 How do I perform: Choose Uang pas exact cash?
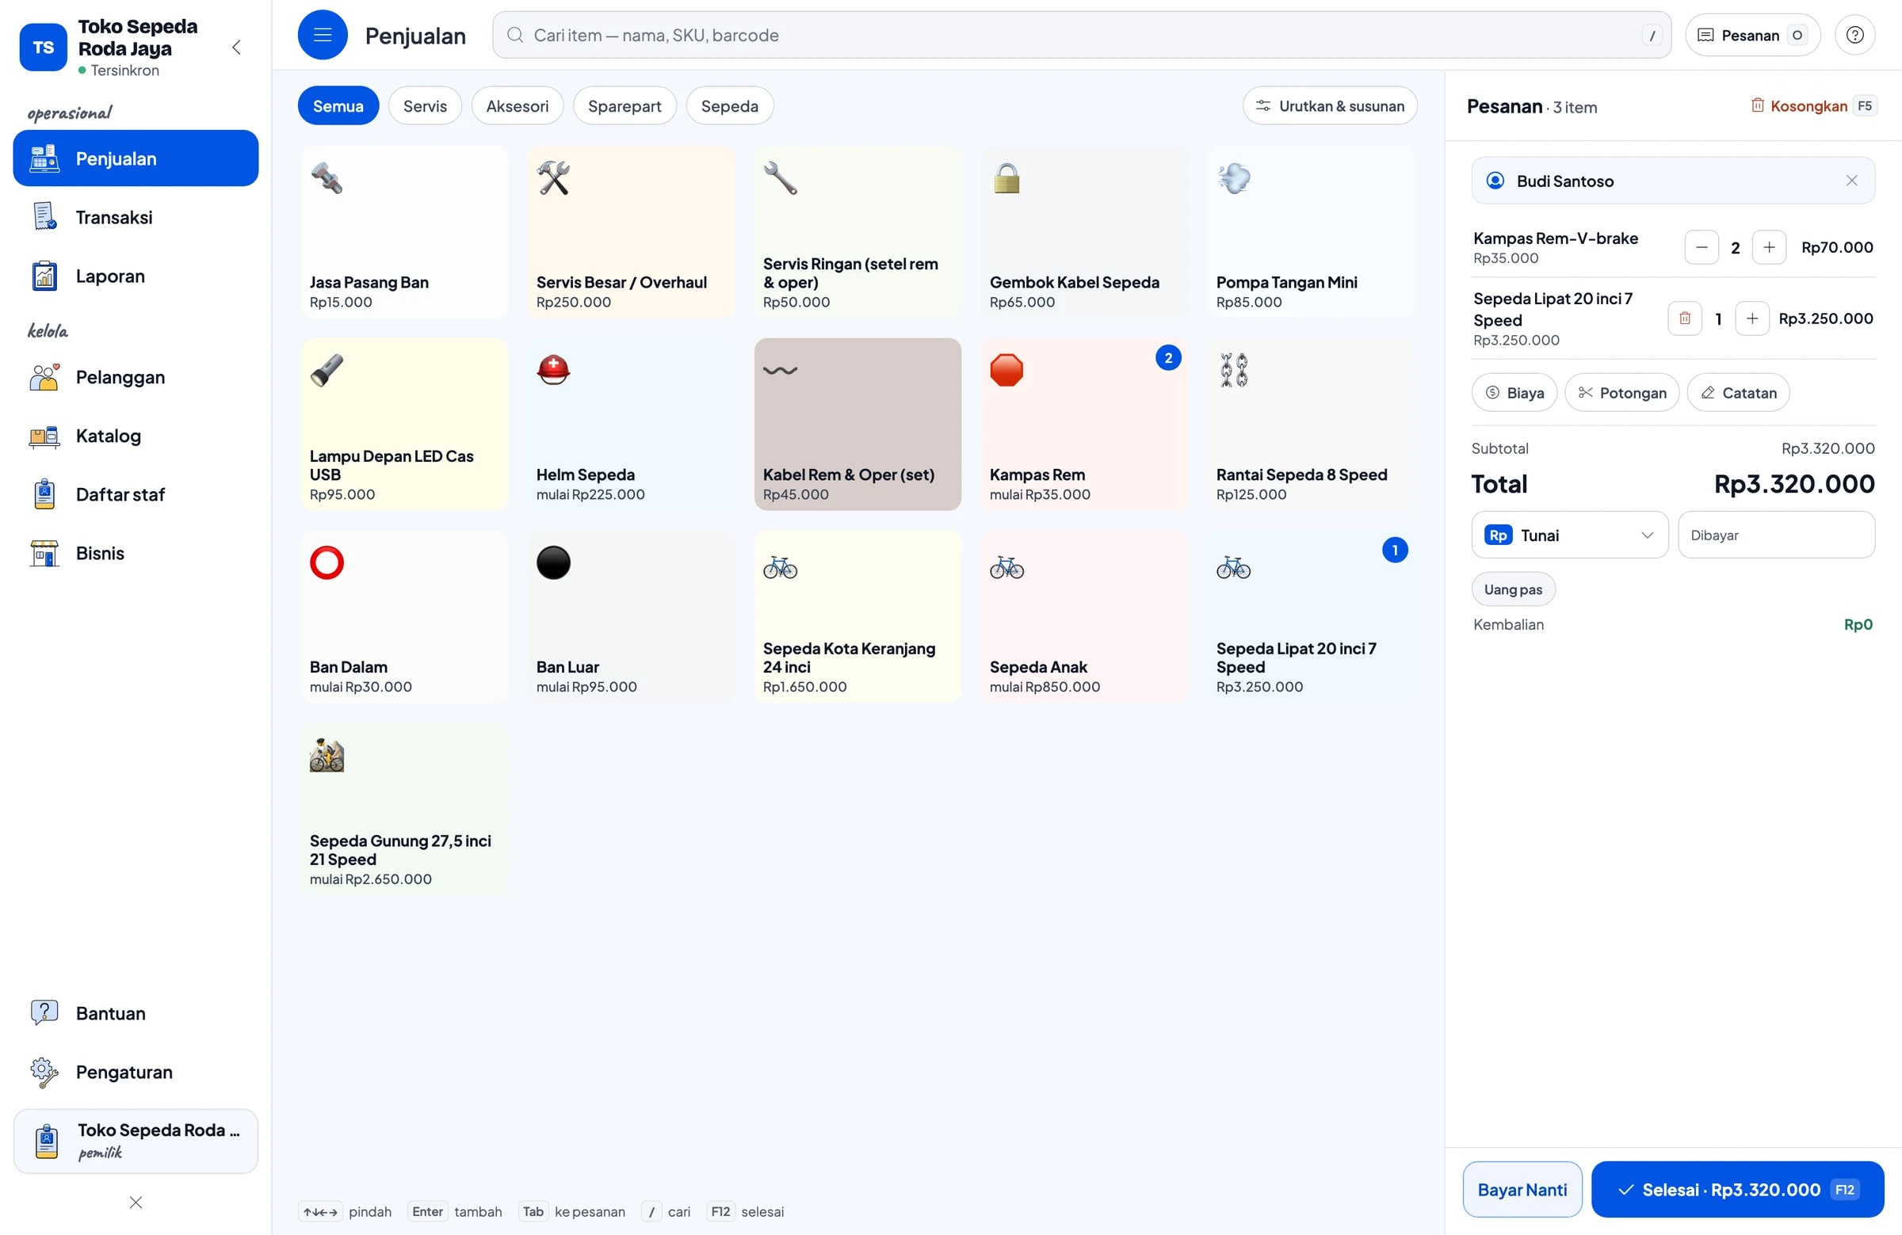(1513, 589)
